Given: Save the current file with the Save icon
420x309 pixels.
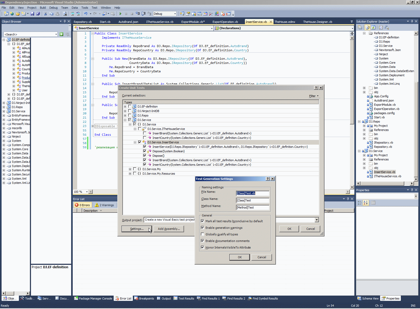Looking at the screenshot, I should (32, 14).
